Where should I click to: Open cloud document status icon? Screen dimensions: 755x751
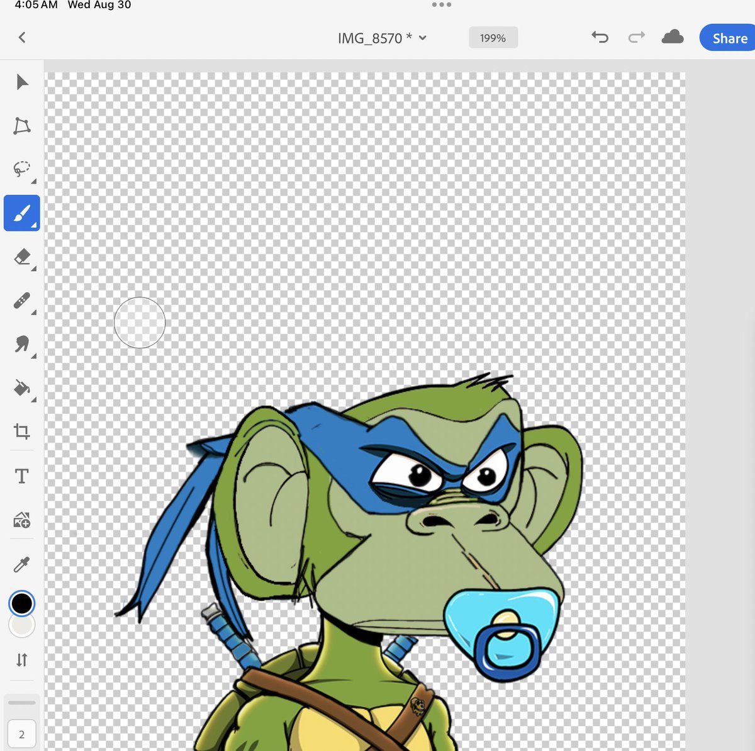pos(673,37)
